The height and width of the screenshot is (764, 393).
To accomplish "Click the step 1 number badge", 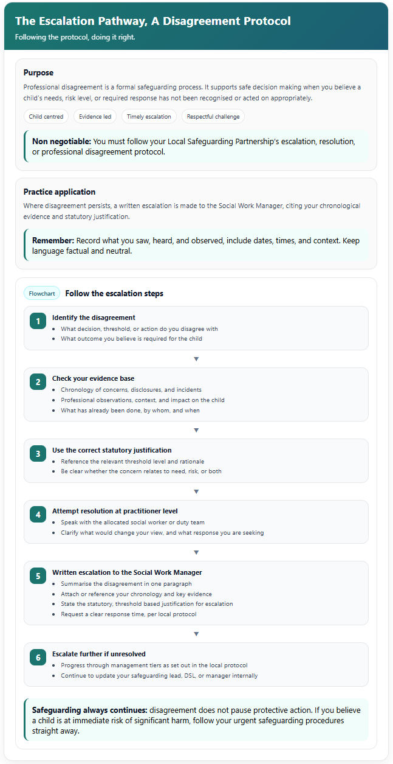I will coord(38,321).
